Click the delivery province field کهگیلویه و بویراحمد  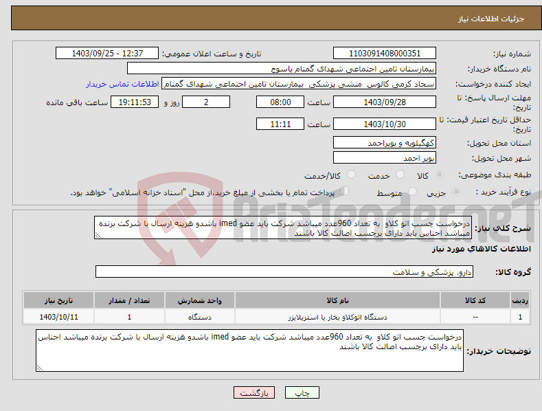(x=385, y=142)
